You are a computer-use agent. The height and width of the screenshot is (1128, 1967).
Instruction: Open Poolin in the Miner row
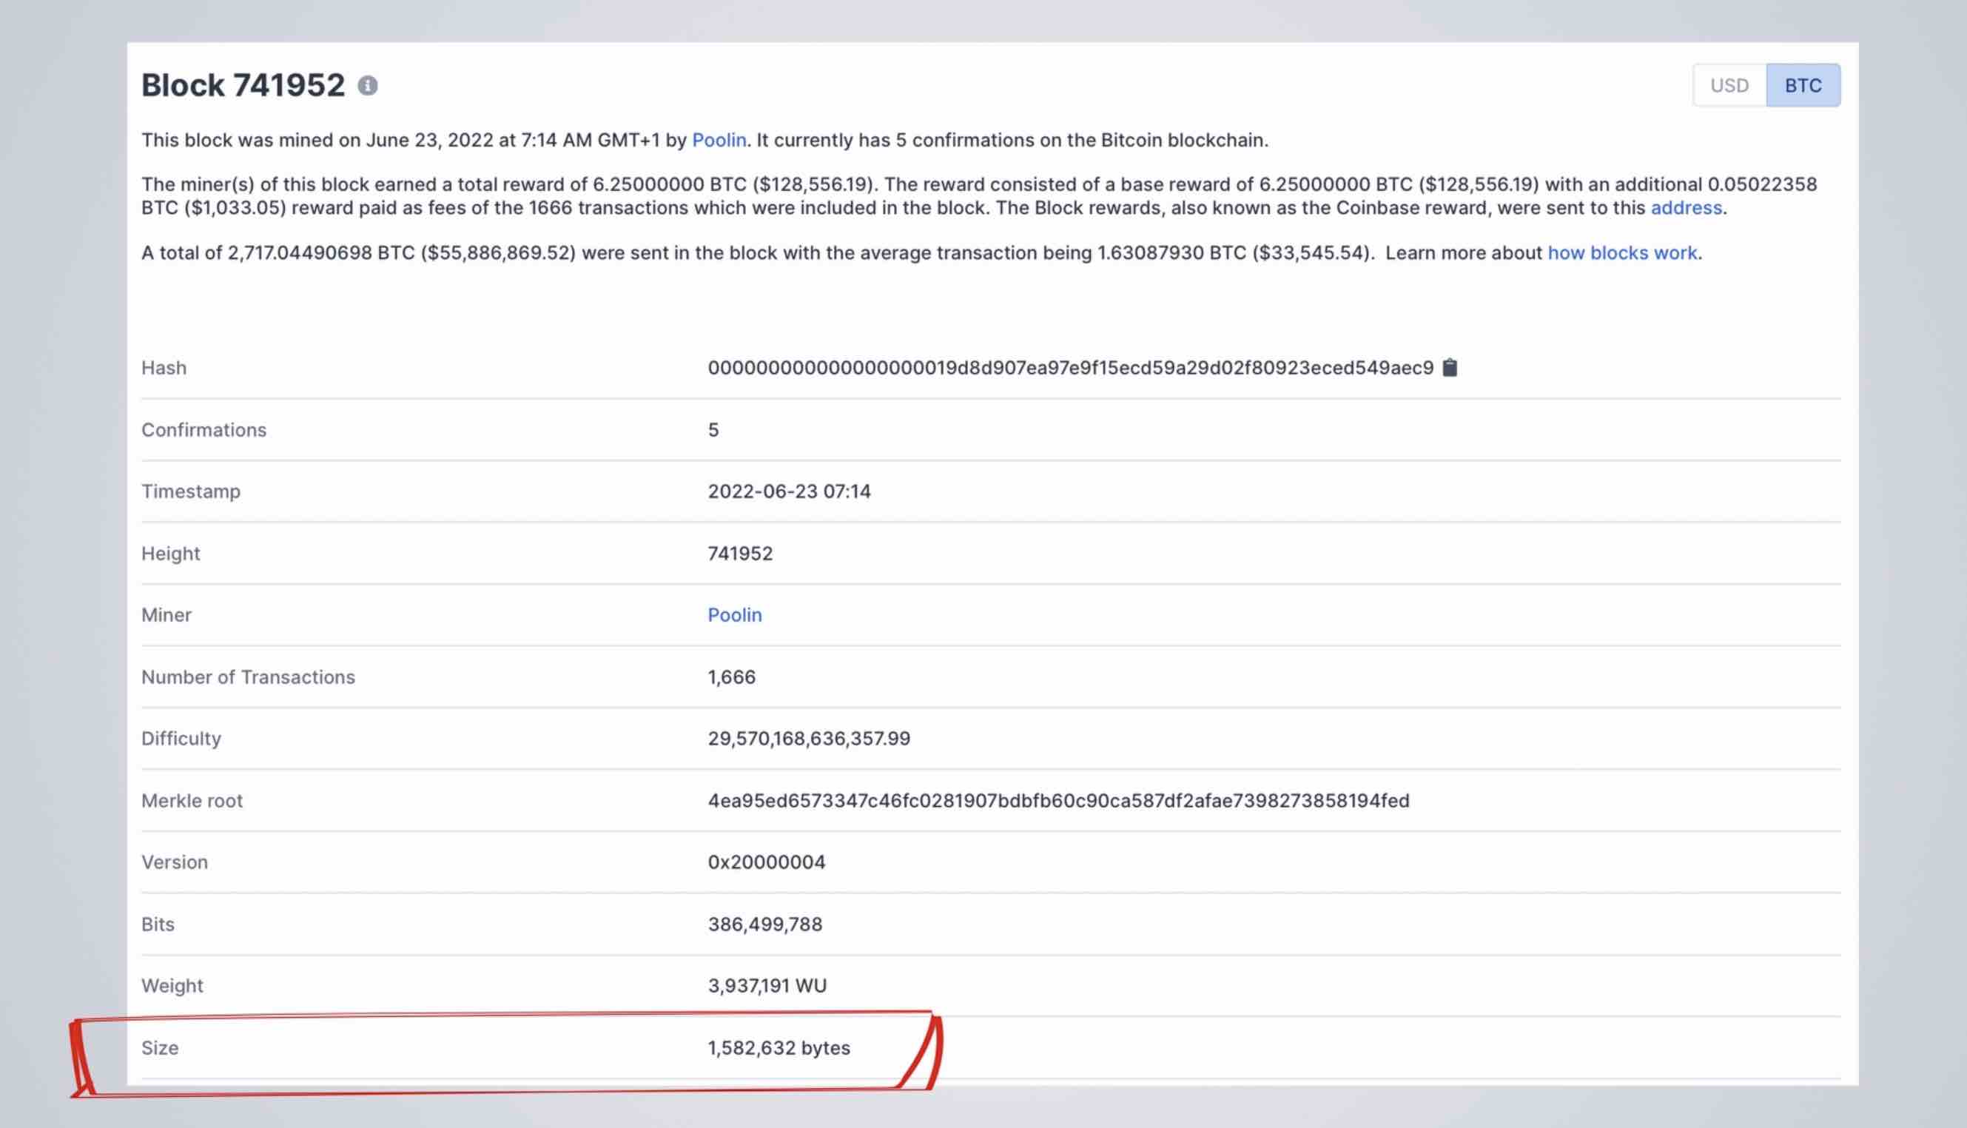[x=735, y=615]
